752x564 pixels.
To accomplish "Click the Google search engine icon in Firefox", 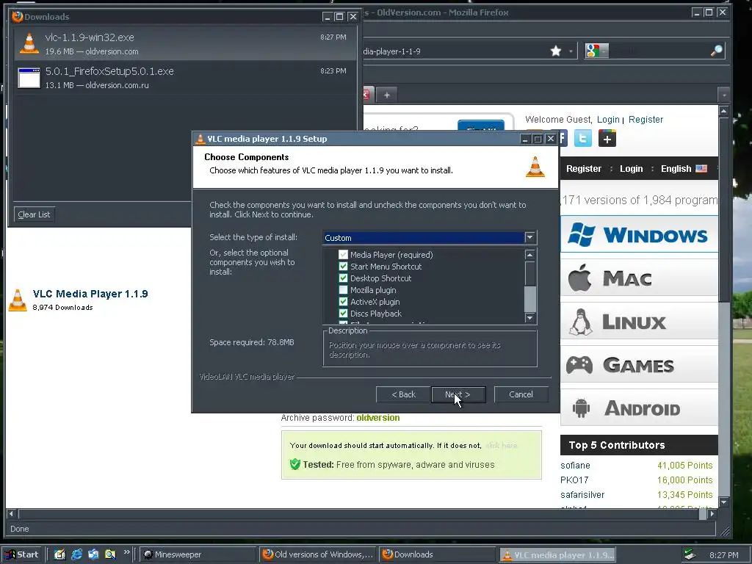I will pos(592,51).
